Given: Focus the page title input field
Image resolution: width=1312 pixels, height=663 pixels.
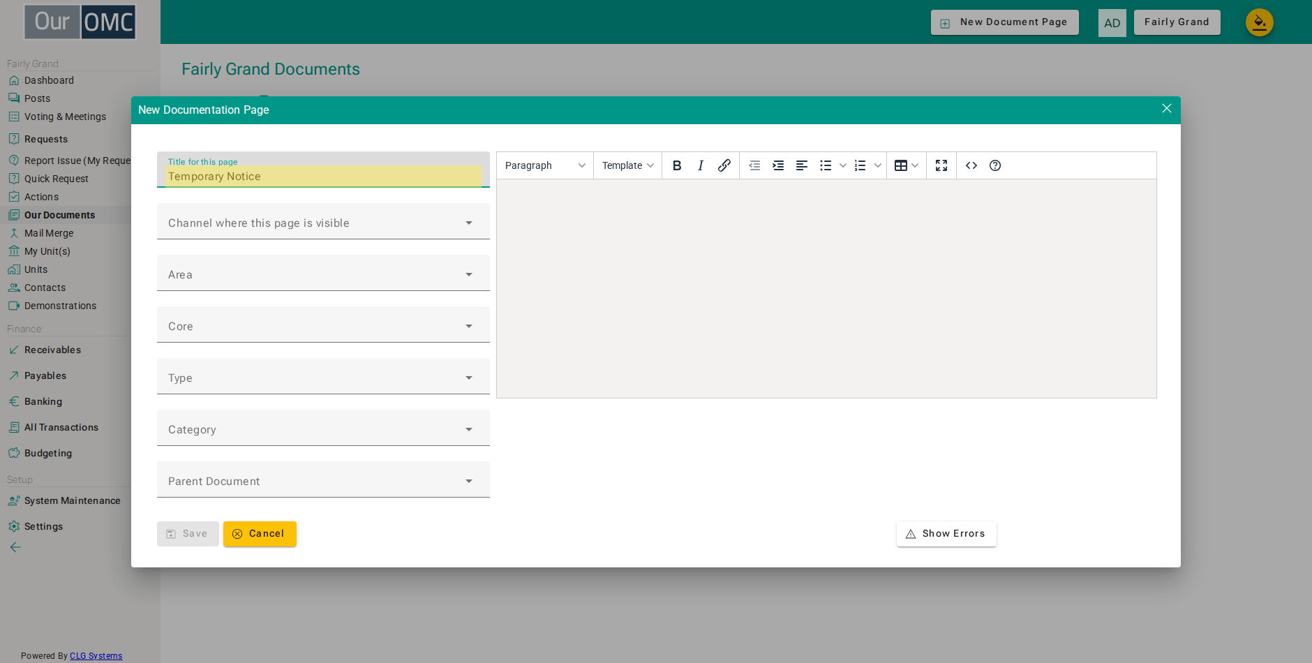Looking at the screenshot, I should click(323, 170).
